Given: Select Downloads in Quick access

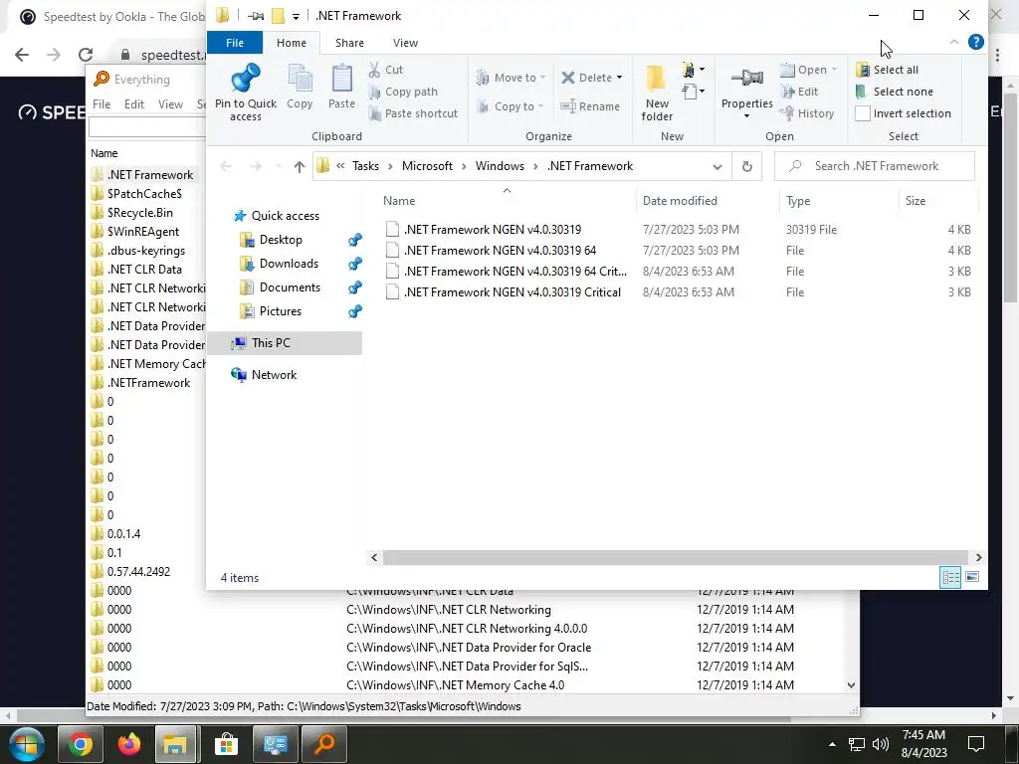Looking at the screenshot, I should pos(289,264).
